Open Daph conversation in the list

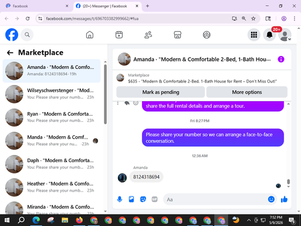52,164
